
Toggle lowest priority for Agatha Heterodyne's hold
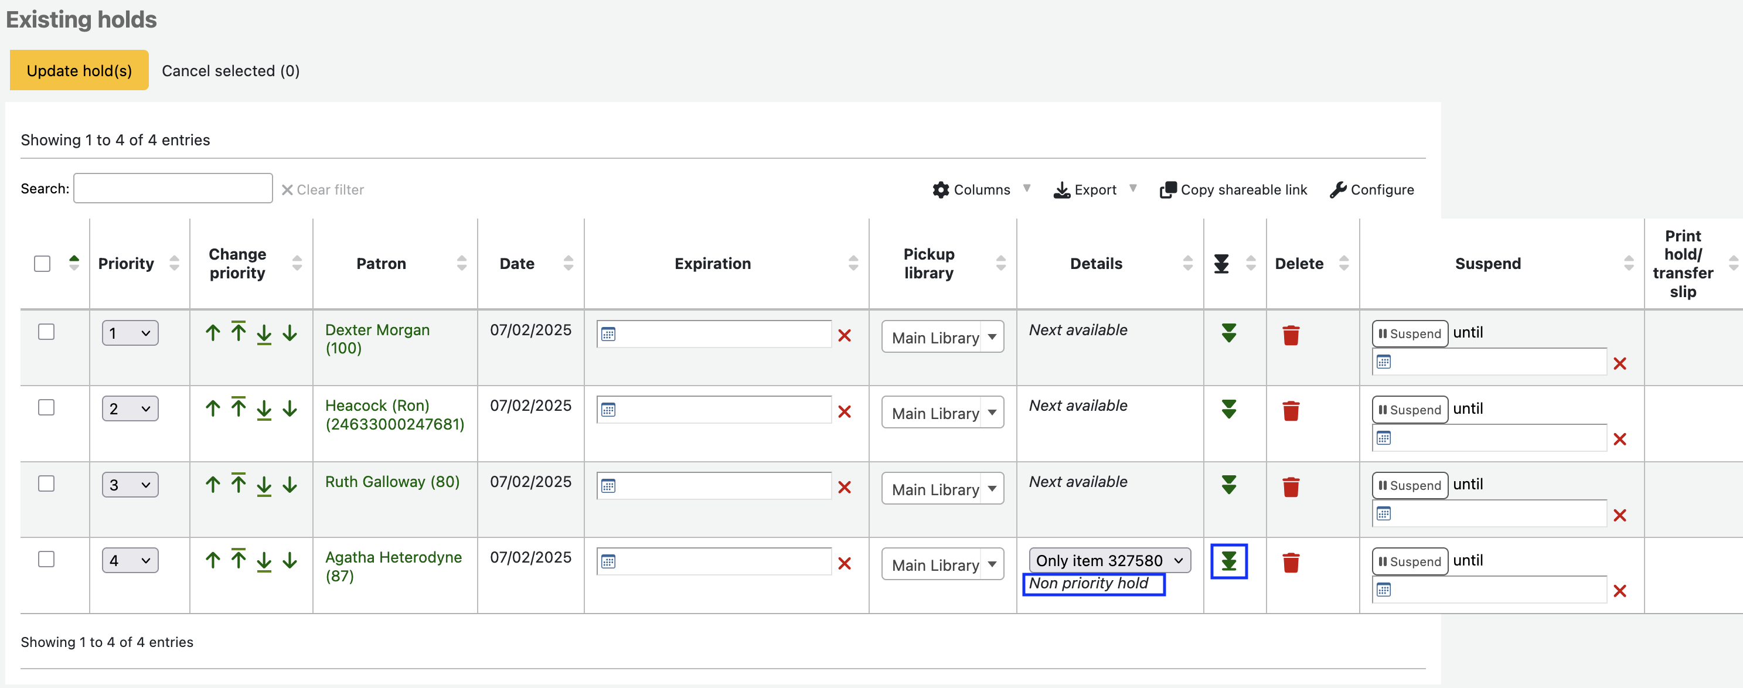point(1228,561)
